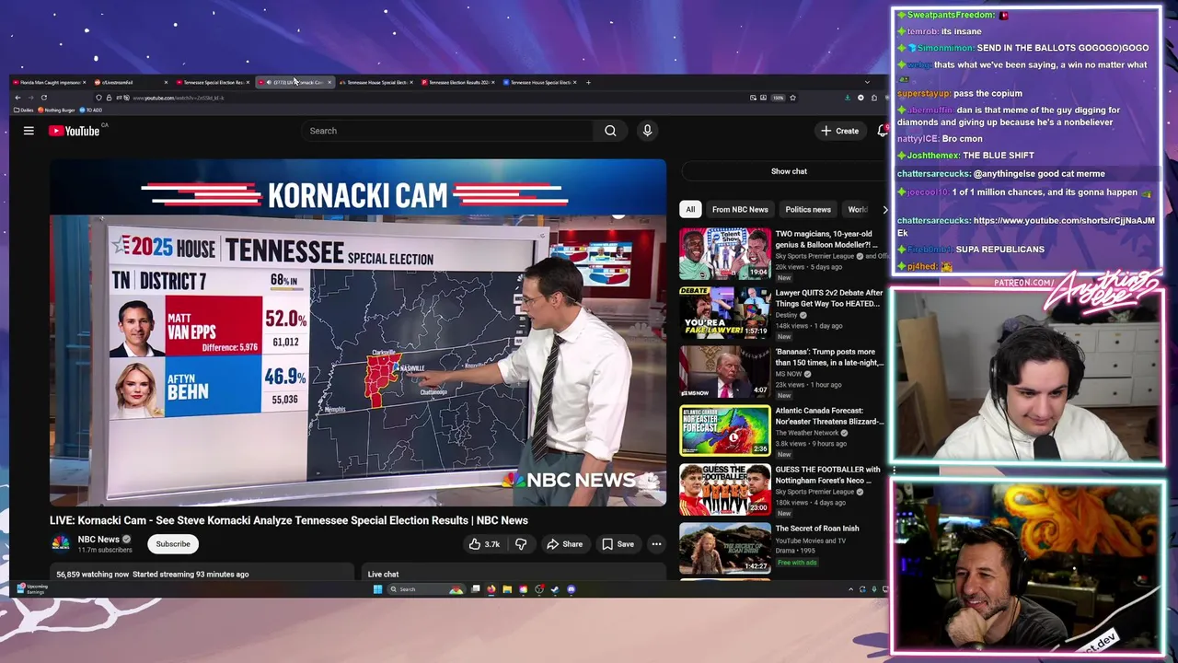1178x663 pixels.
Task: Switch to Tennessee Election Results tab
Action: (x=457, y=82)
